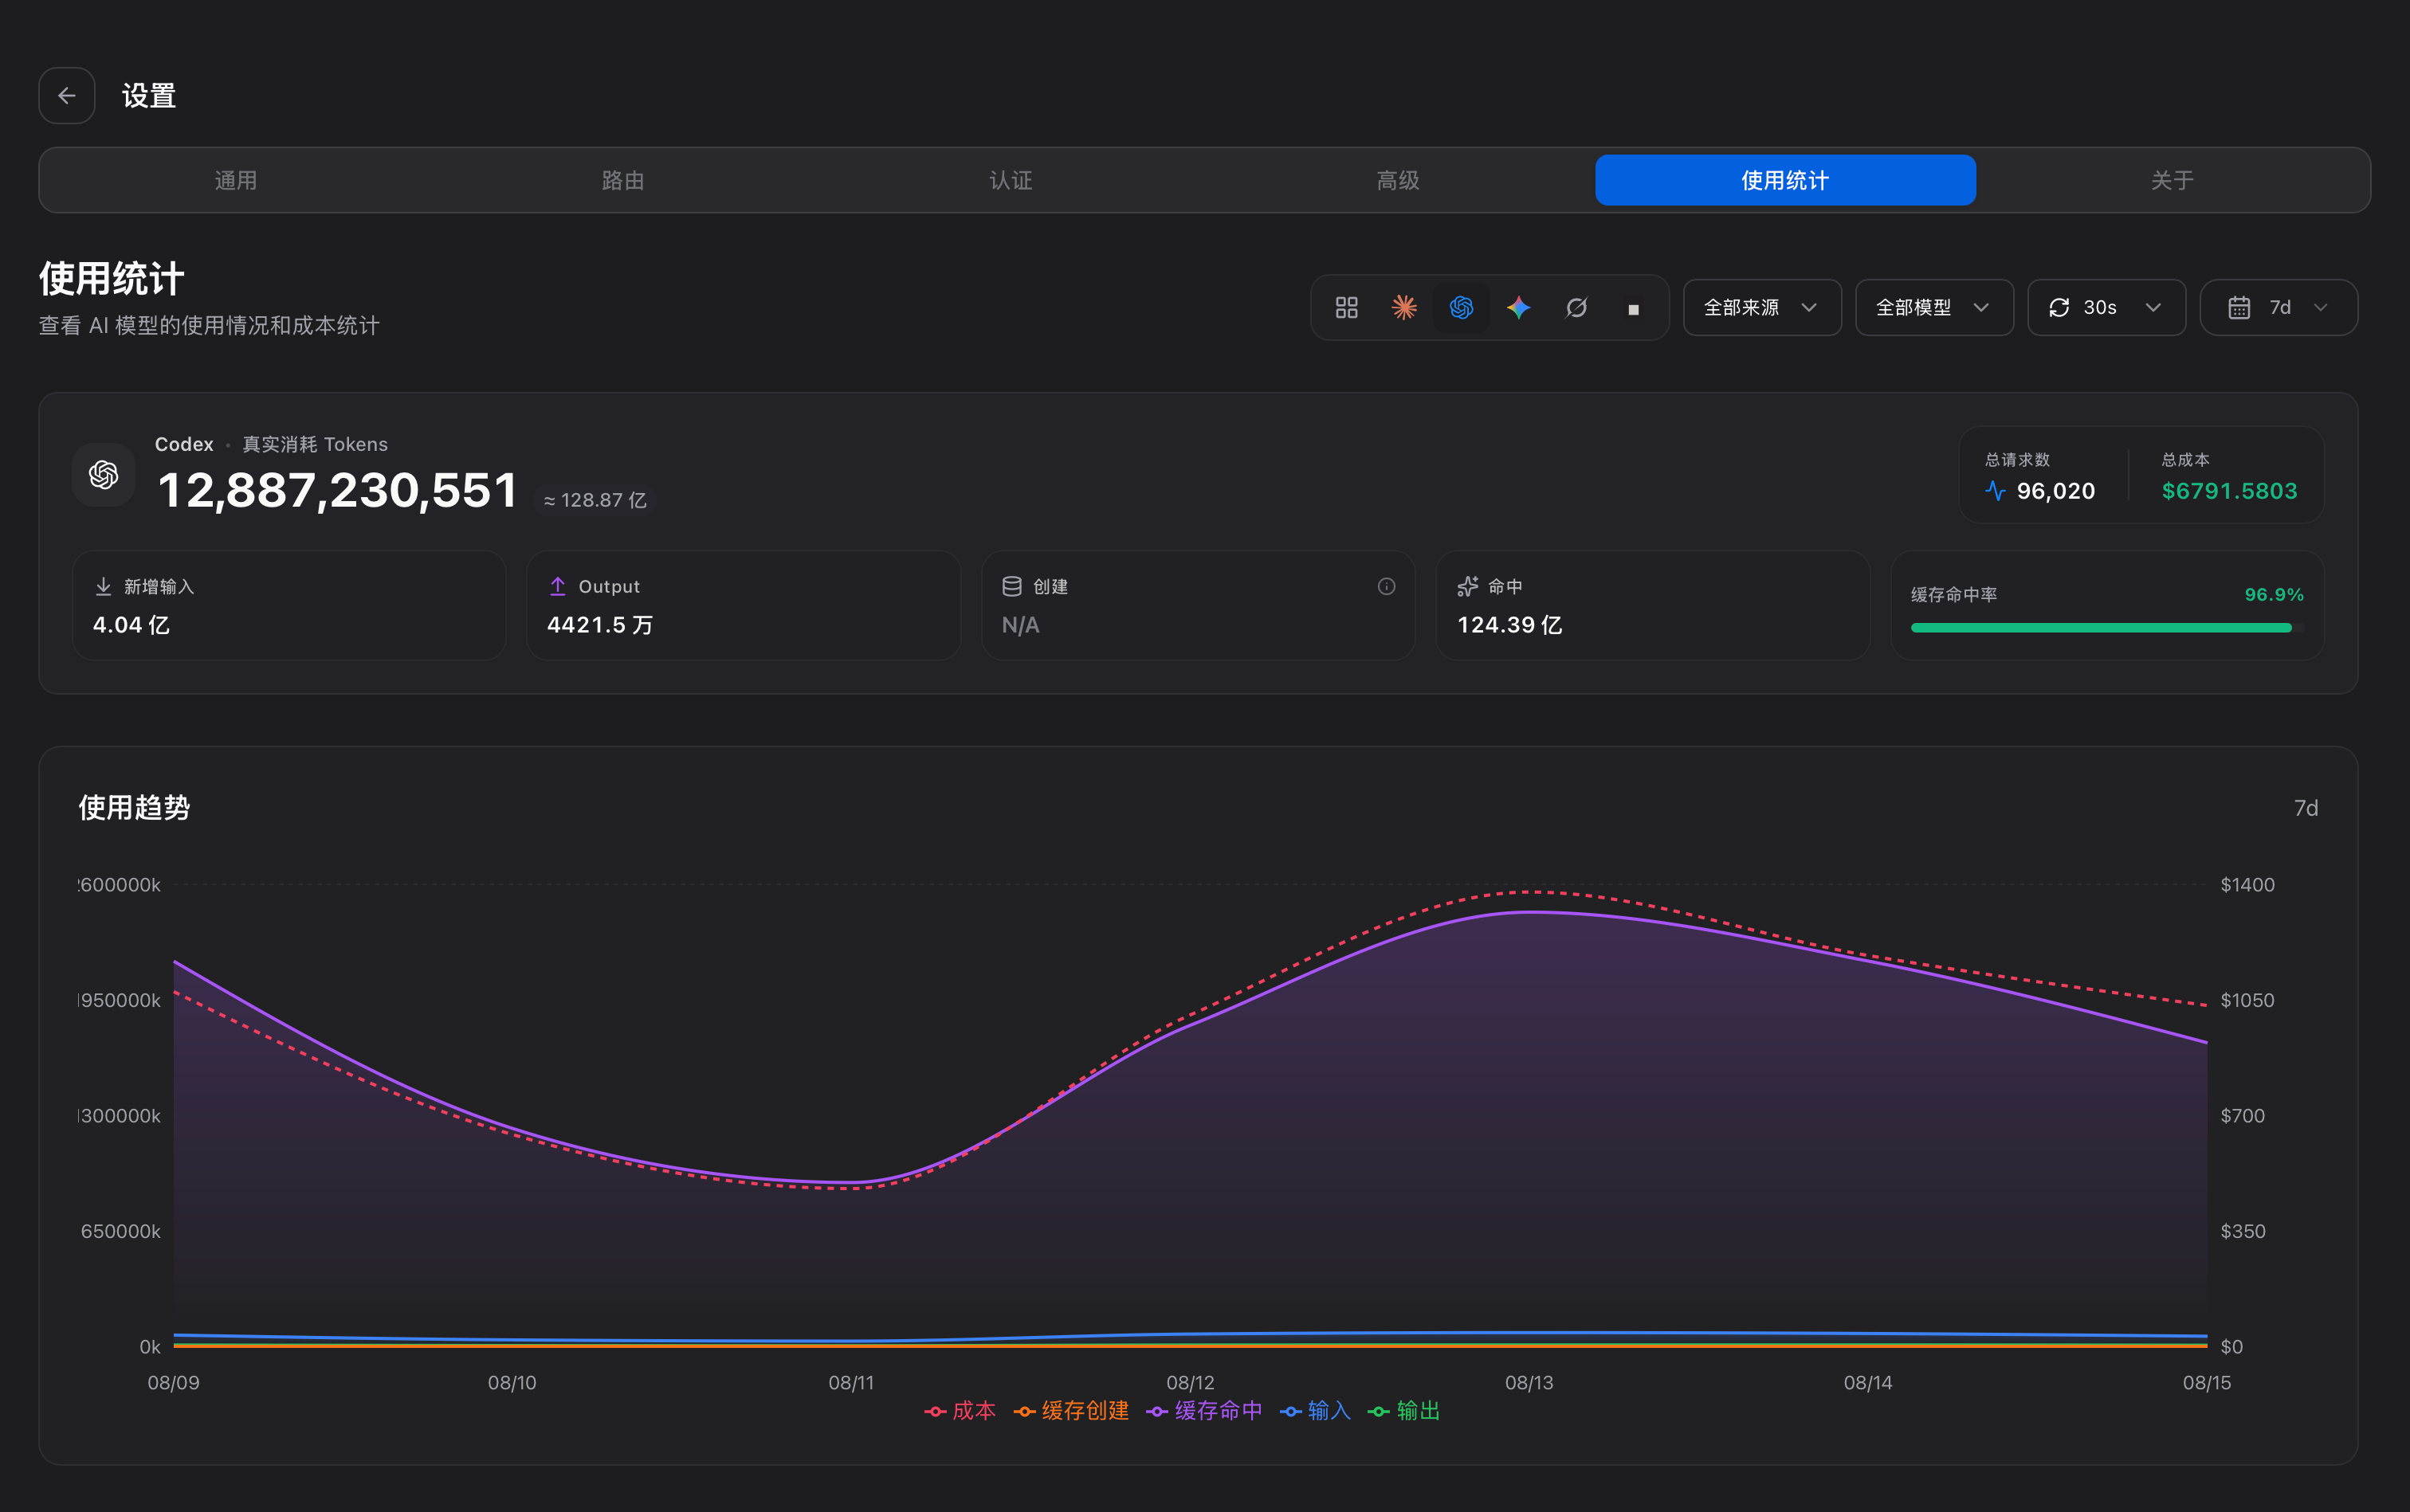
Task: Switch to the 关于 tab
Action: pos(2172,180)
